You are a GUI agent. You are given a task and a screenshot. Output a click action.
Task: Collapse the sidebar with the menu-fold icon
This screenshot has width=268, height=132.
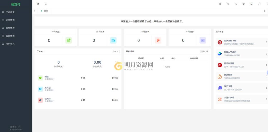pos(38,4)
